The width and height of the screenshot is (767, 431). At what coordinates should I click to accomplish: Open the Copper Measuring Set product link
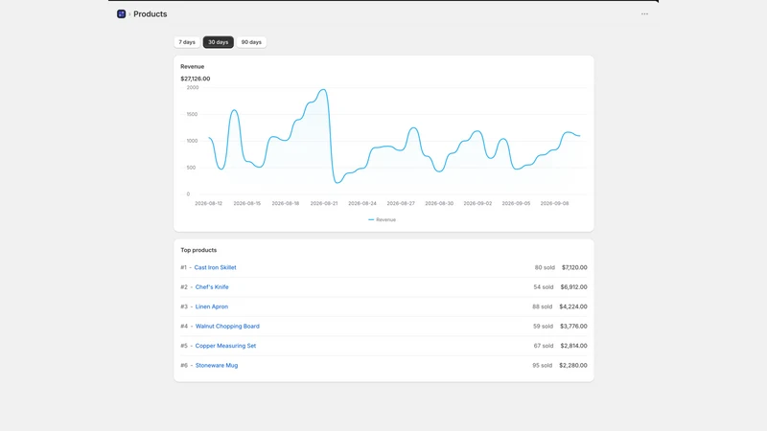[225, 346]
